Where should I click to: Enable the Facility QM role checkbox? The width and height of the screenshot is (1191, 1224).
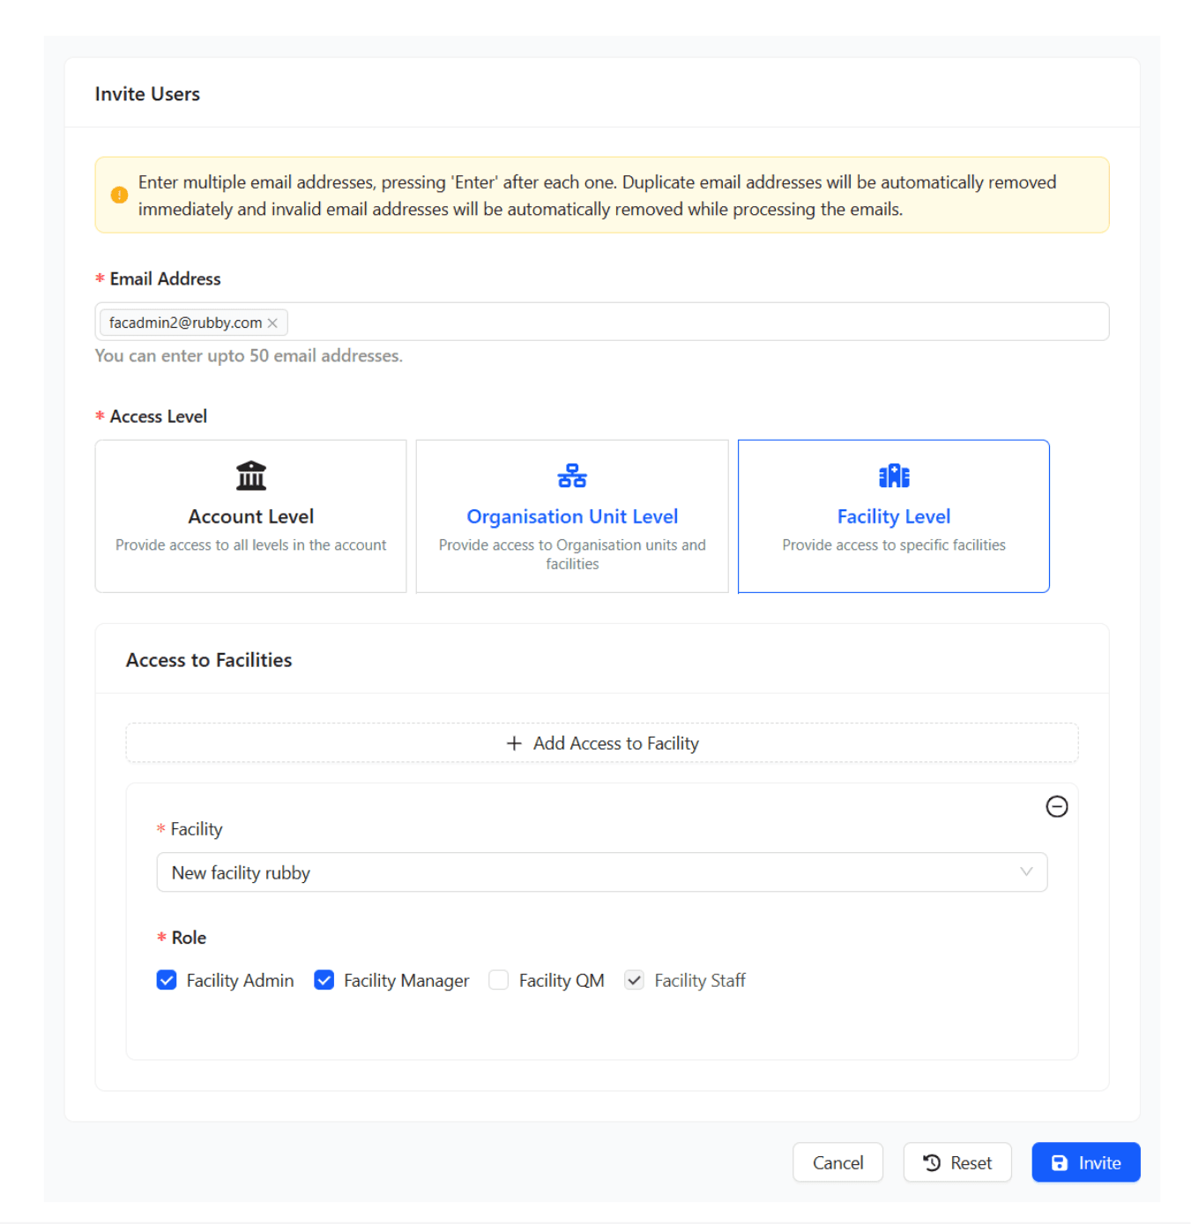click(499, 981)
